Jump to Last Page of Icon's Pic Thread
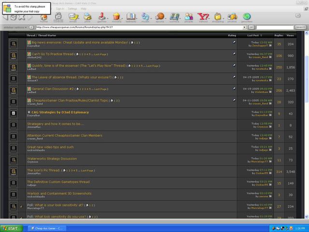The image size is (309, 232). pyautogui.click(x=87, y=171)
